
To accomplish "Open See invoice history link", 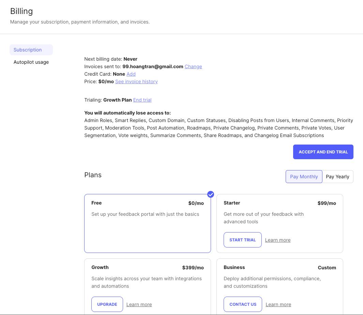I will 137,81.
